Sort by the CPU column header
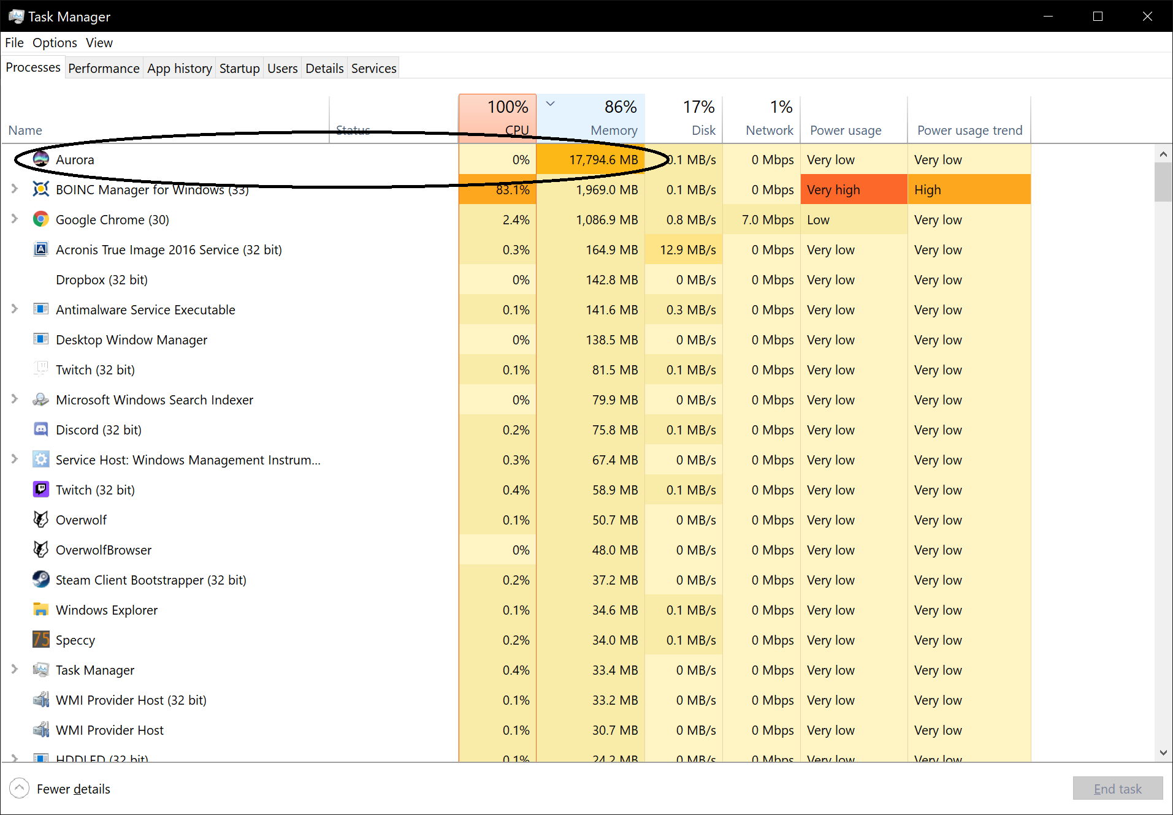Image resolution: width=1173 pixels, height=815 pixels. (x=497, y=118)
